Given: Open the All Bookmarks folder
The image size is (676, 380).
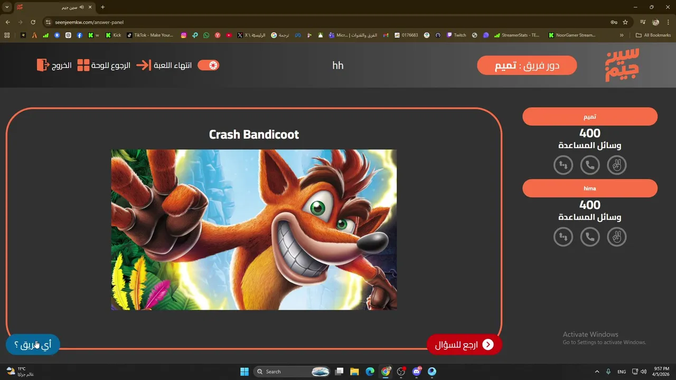Looking at the screenshot, I should tap(653, 35).
